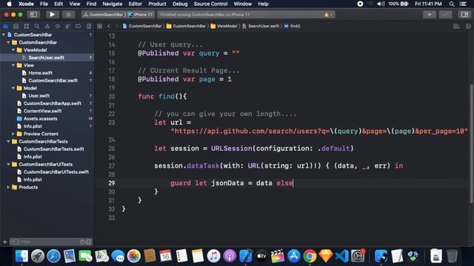Open the File menu
474x266 pixels.
click(44, 4)
